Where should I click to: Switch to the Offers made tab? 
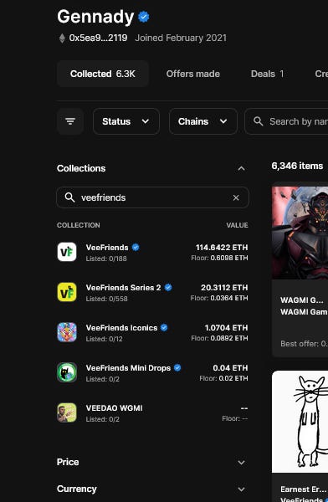(192, 74)
